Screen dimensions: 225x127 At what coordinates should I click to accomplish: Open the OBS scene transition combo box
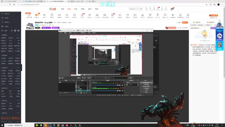click(131, 83)
